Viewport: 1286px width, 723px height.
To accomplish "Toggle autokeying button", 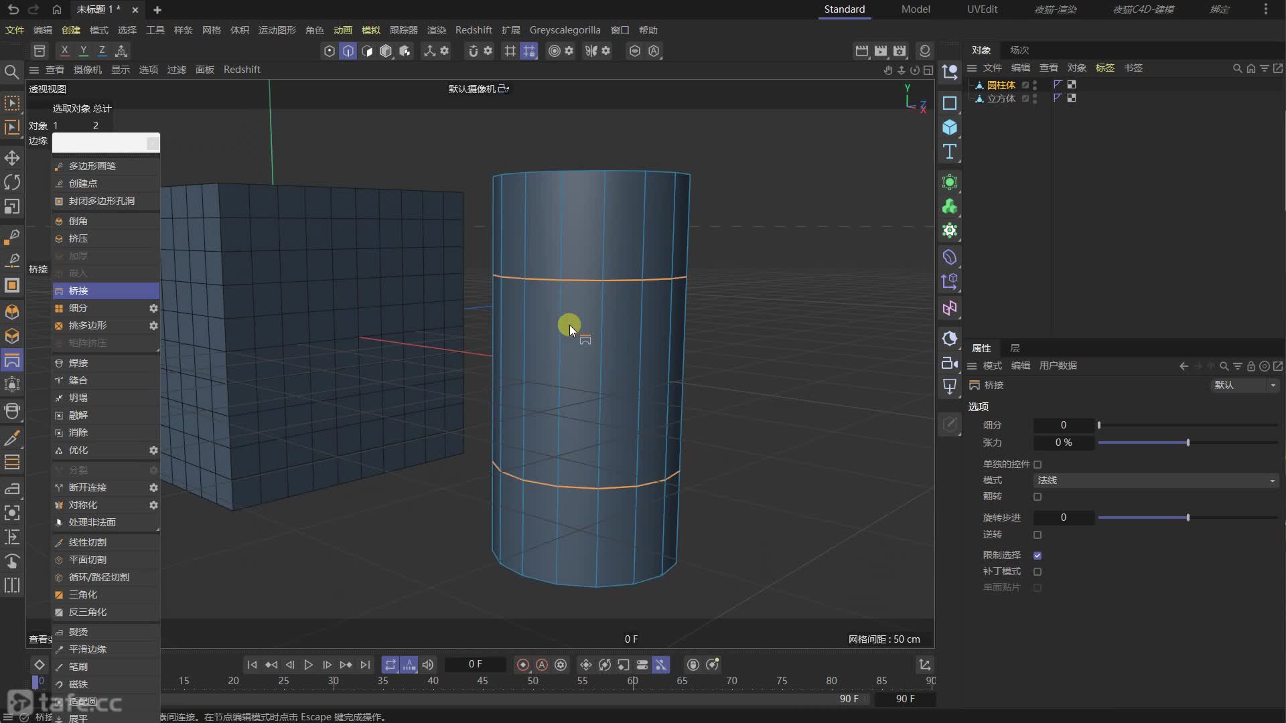I will coord(542,665).
